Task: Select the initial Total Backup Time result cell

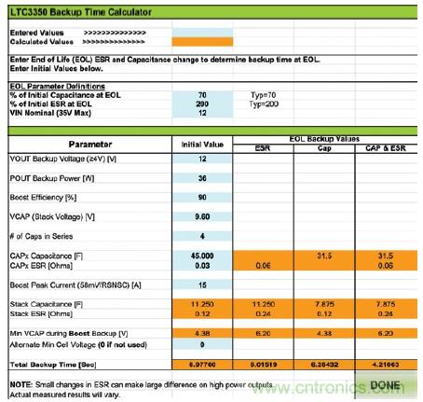Action: click(x=202, y=365)
